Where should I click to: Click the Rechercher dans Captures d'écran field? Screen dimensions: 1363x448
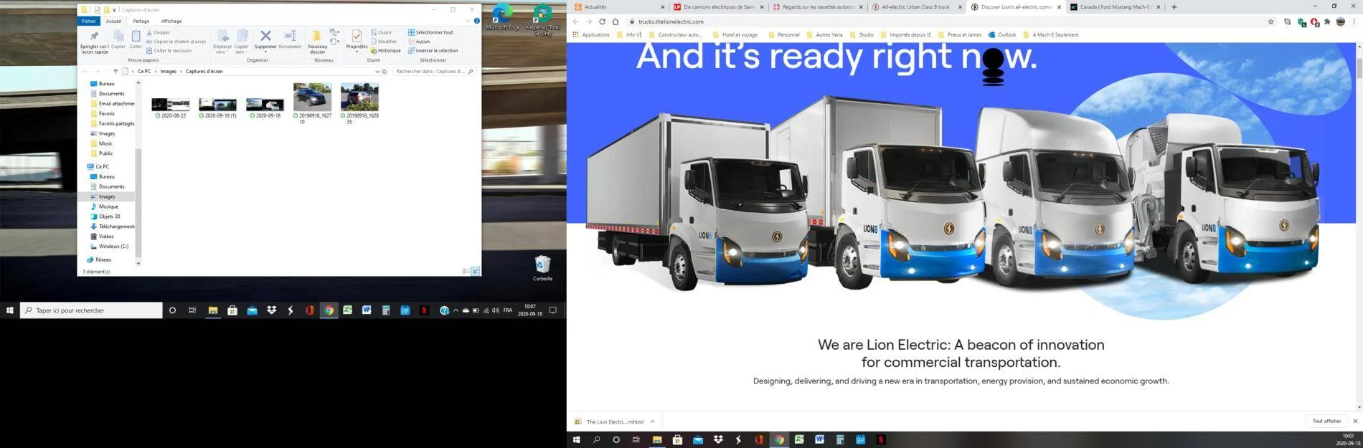pyautogui.click(x=433, y=72)
